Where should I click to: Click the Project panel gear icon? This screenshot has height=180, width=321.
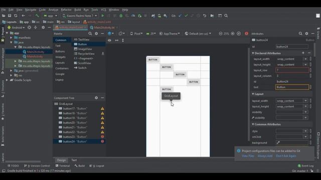[x=43, y=27]
